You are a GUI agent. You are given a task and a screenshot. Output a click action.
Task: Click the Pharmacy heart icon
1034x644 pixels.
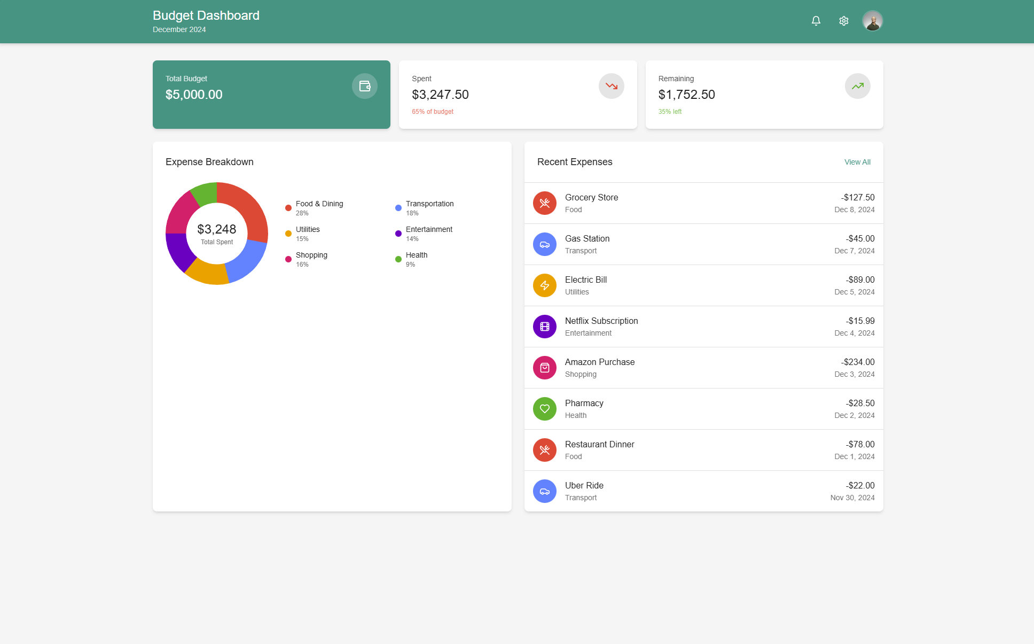(x=544, y=409)
